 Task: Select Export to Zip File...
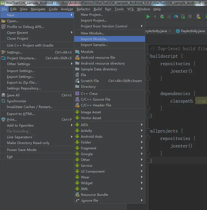click(x=37, y=83)
